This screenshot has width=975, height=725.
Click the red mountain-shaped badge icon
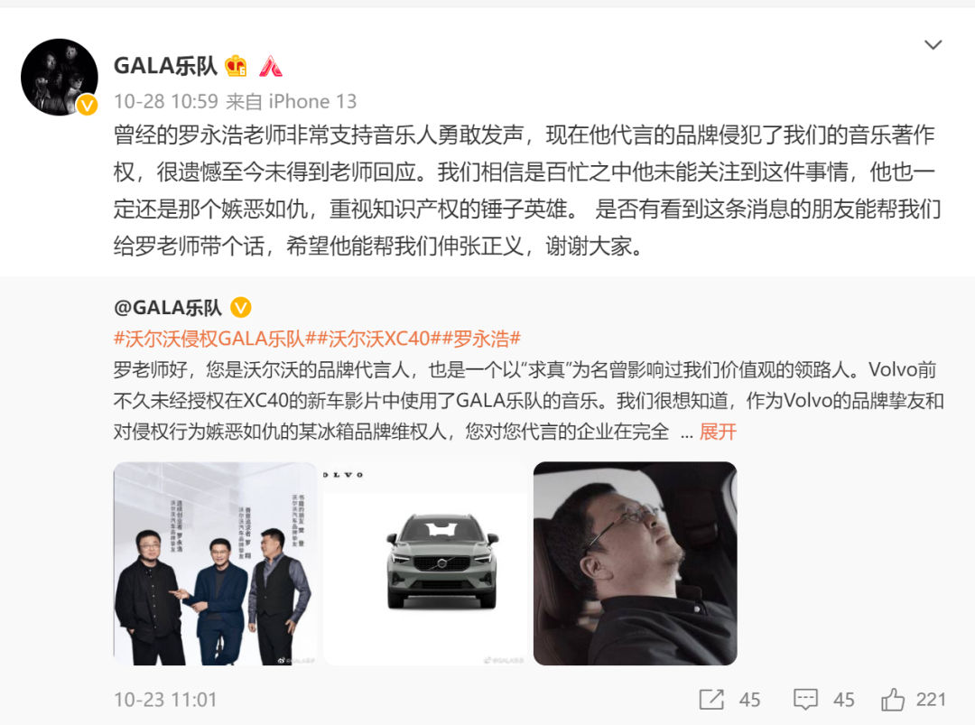(271, 66)
